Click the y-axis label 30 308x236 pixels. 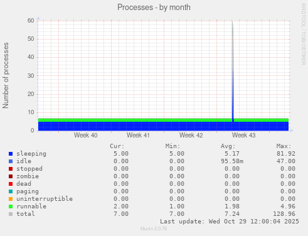click(31, 76)
